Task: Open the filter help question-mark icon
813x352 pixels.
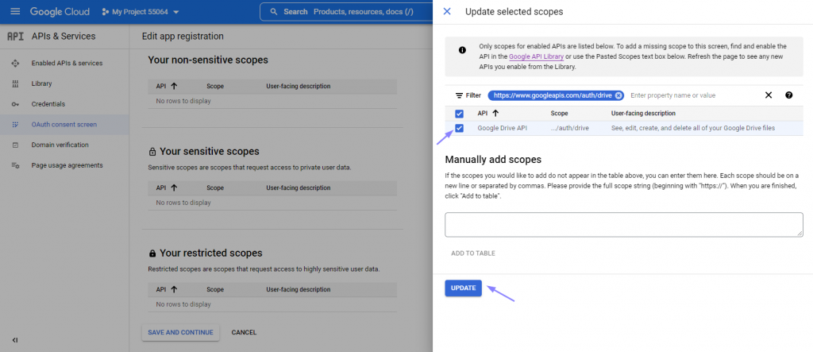Action: point(788,95)
